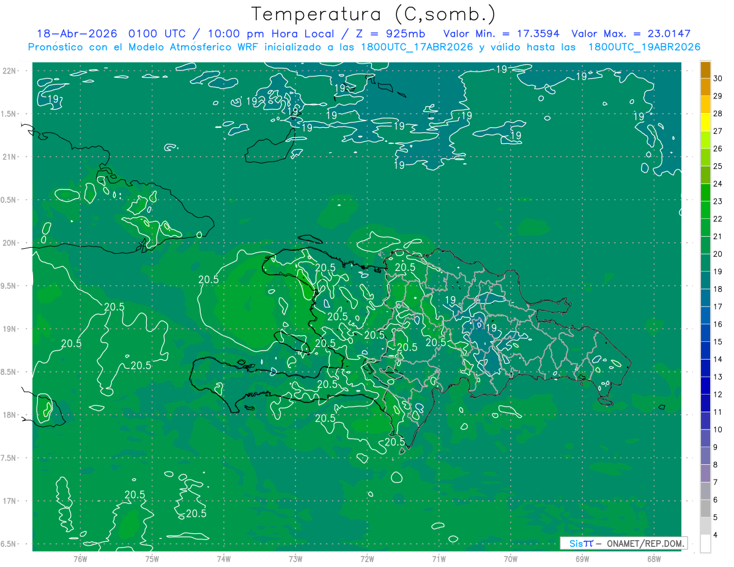Image resolution: width=734 pixels, height=567 pixels.
Task: Click the number 10 on the color legend
Action: [x=718, y=429]
